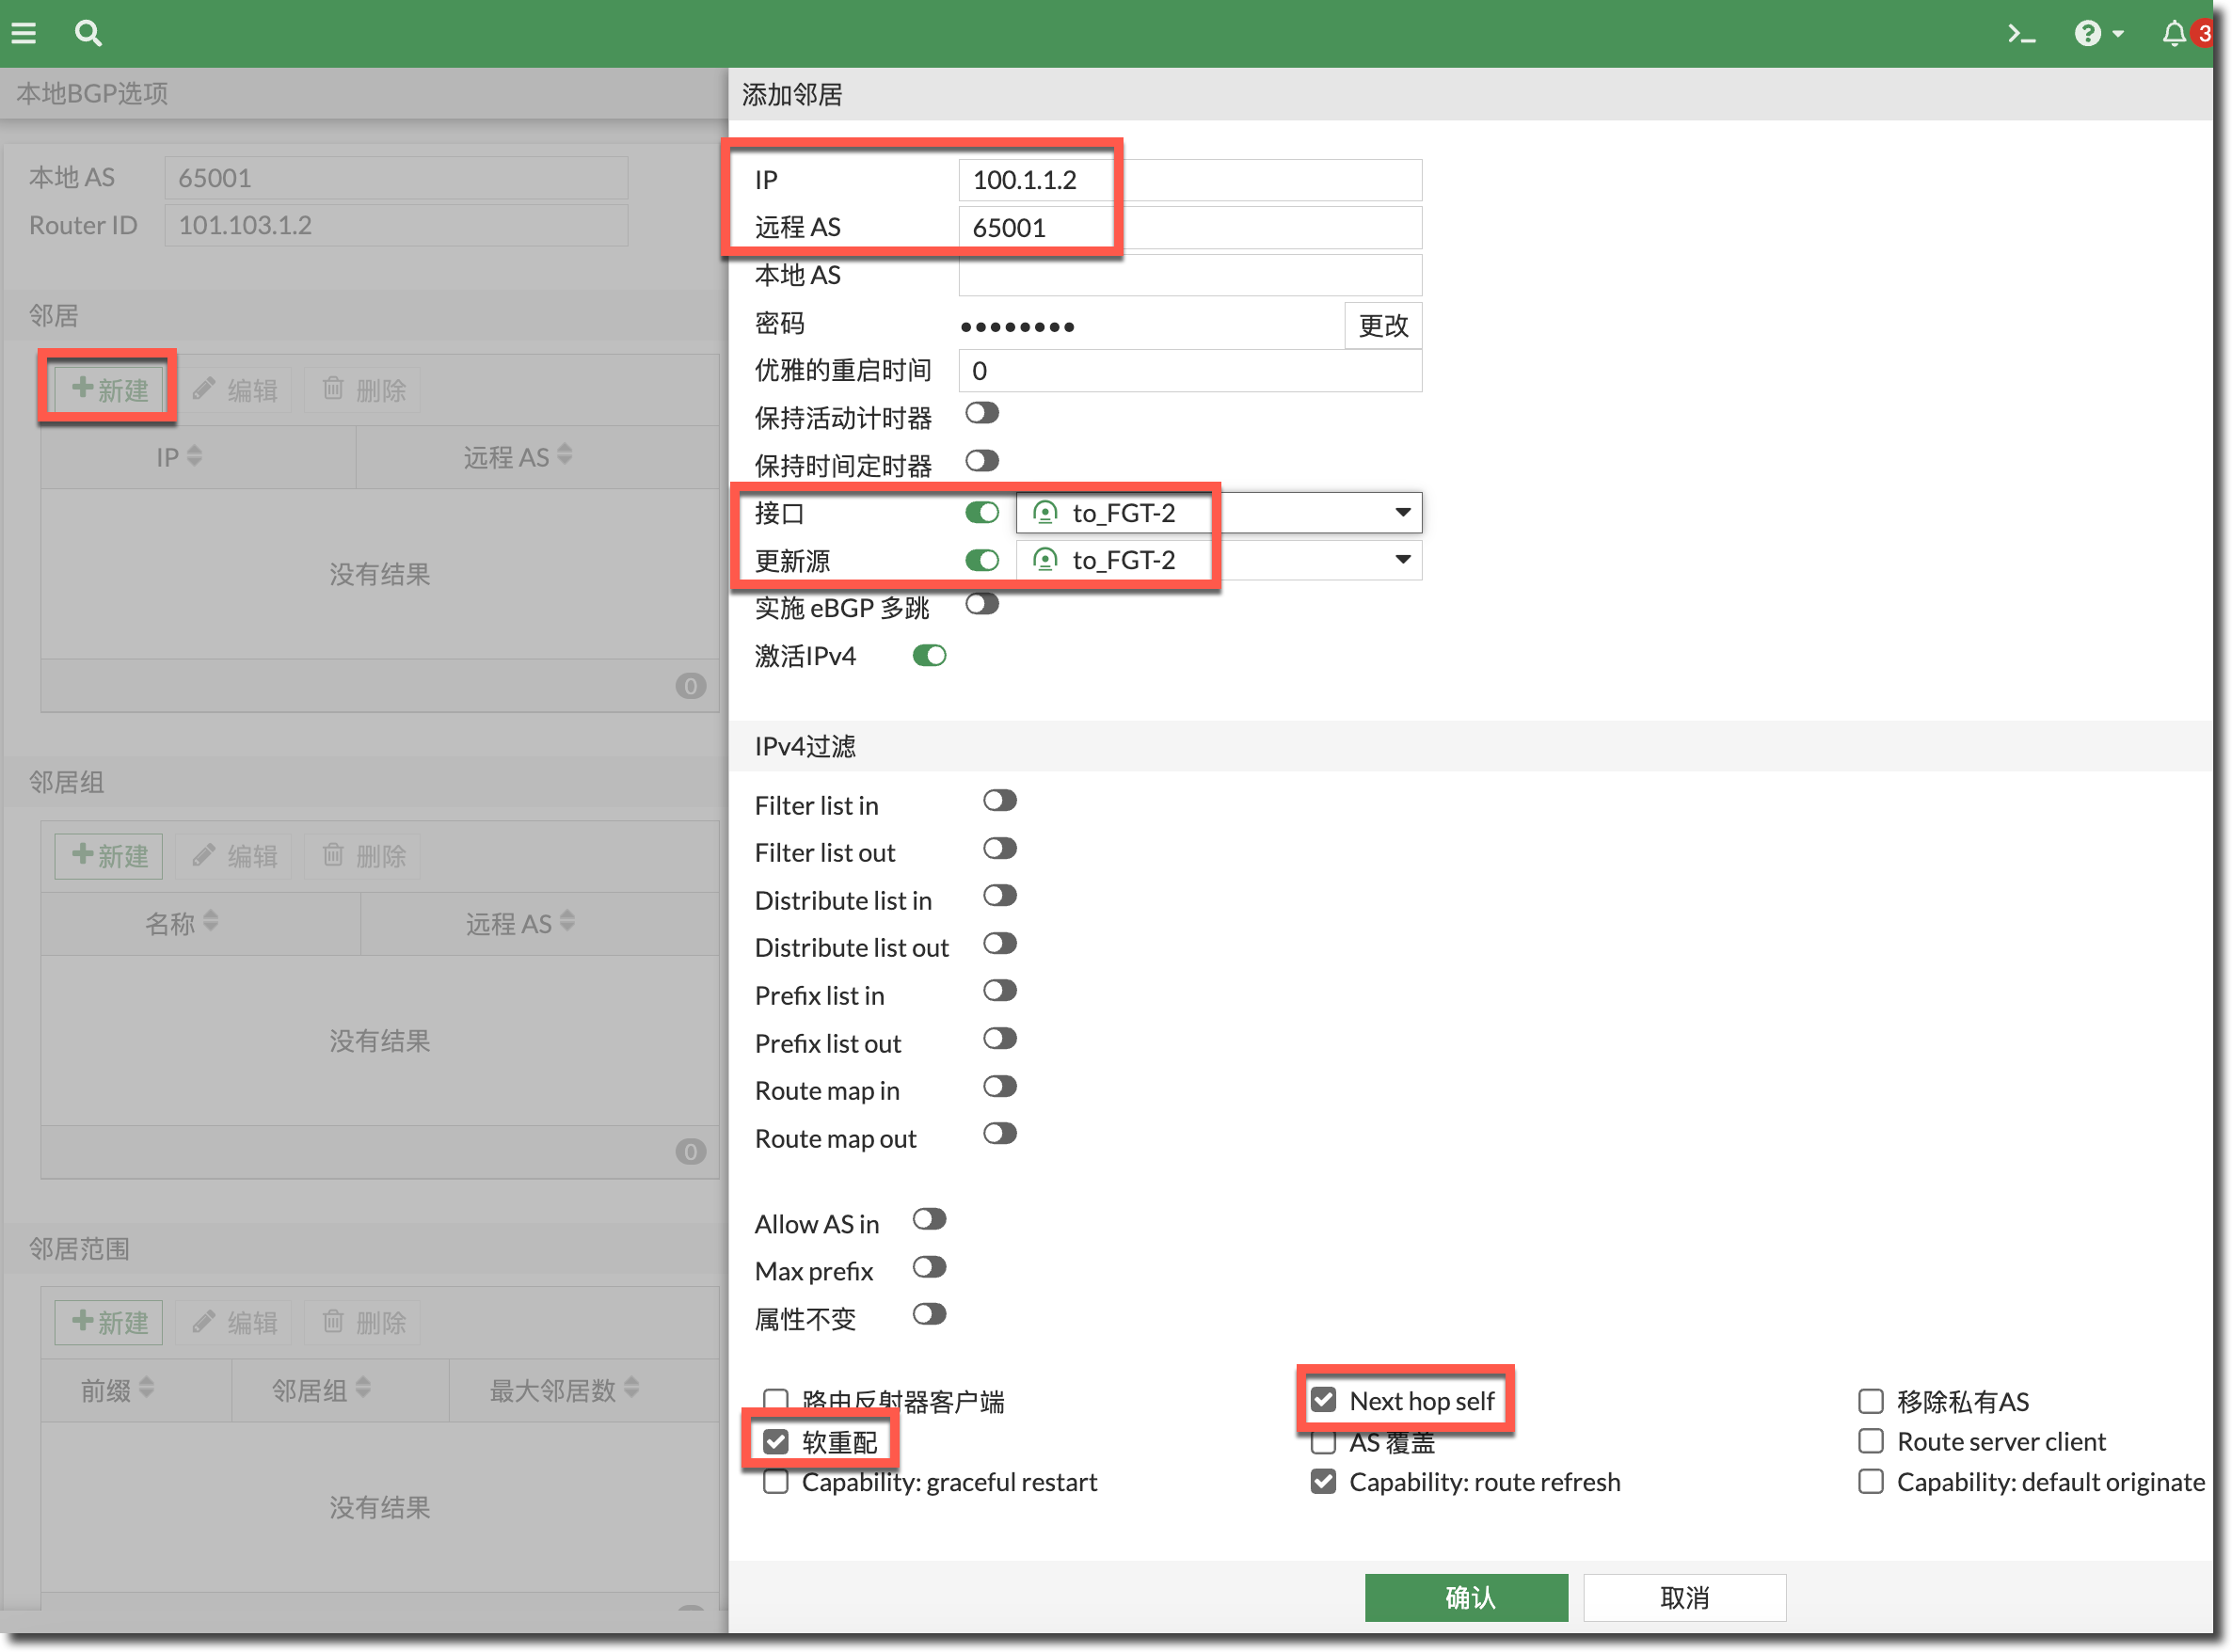
Task: Enable the 实施 eBGP 多跳 toggle
Action: click(982, 605)
